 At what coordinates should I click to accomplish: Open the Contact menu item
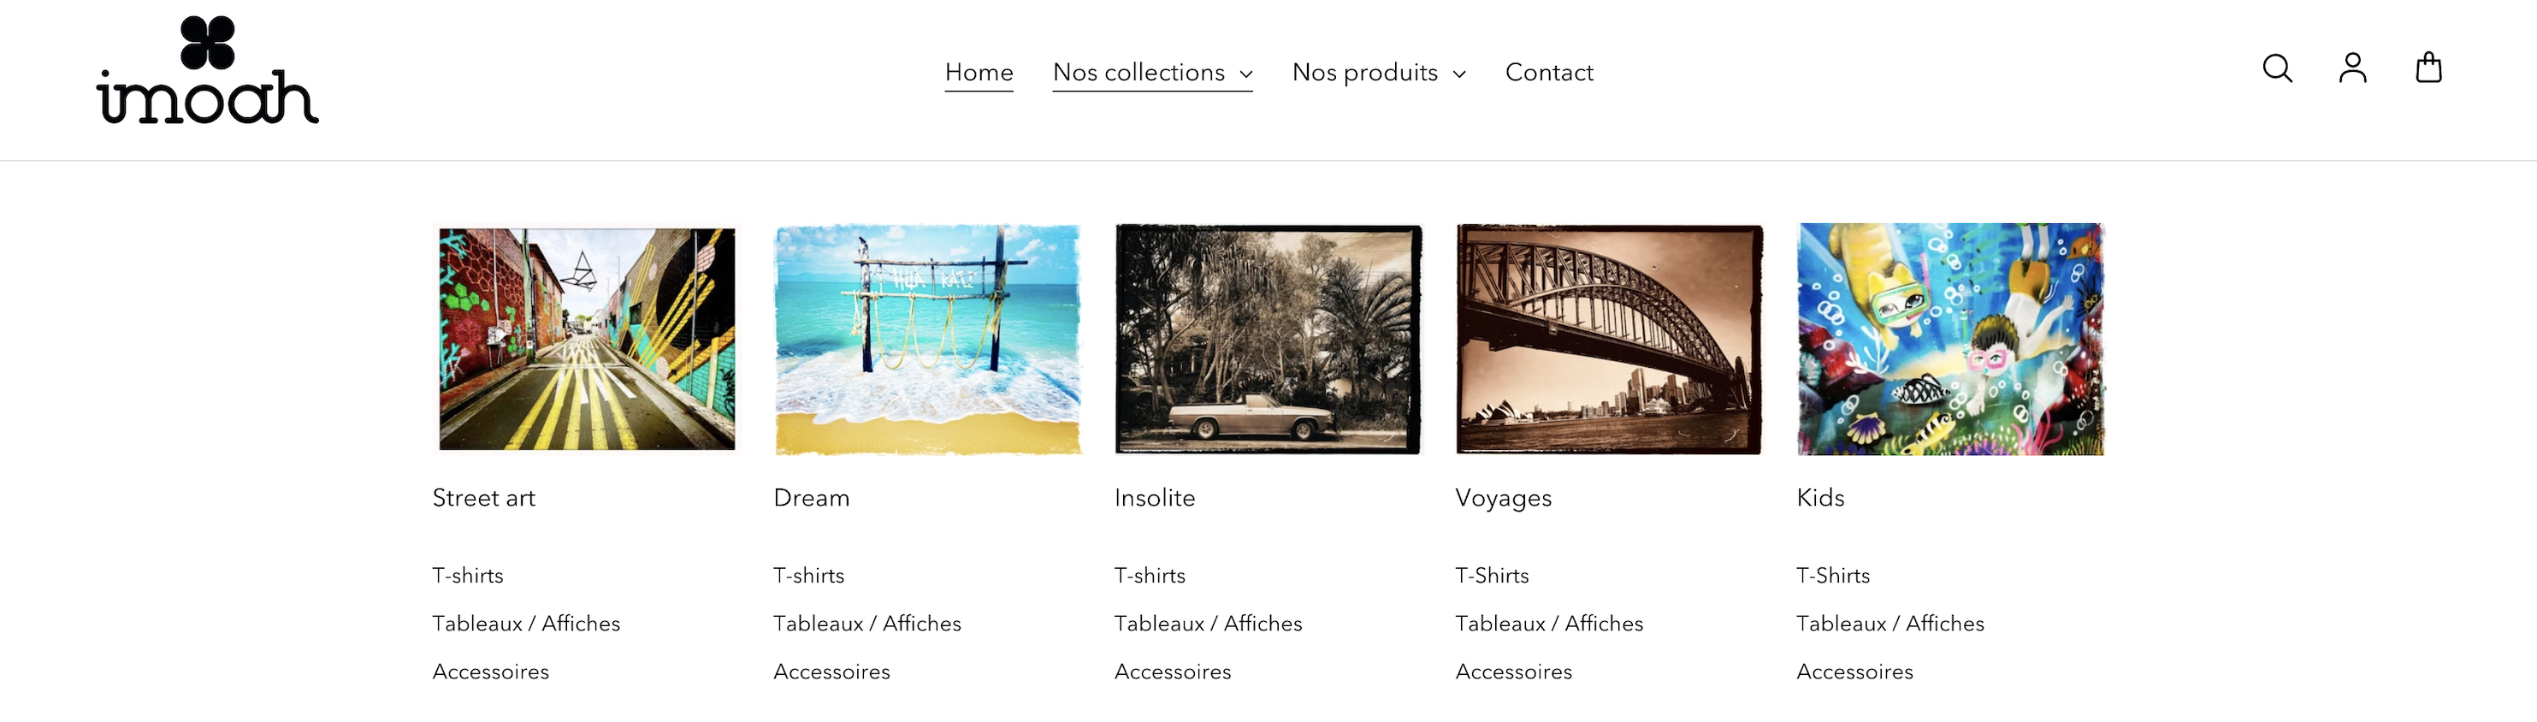click(1549, 73)
